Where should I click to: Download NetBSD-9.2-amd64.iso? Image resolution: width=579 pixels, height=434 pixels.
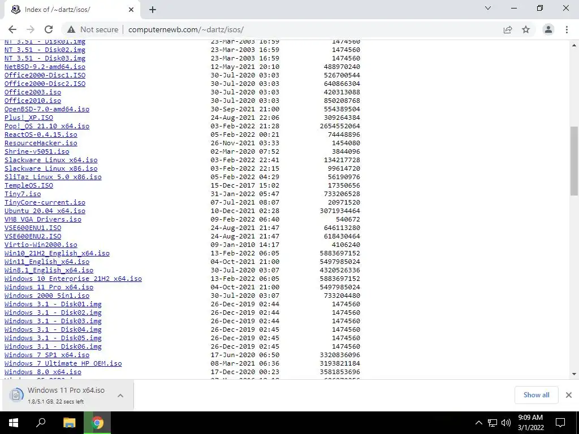45,67
